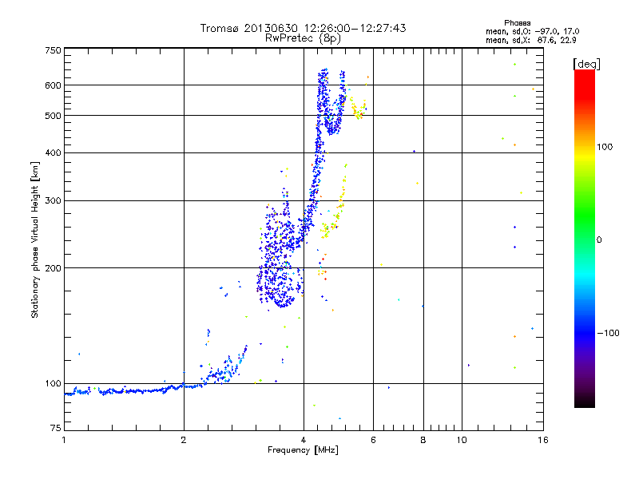Click the x-axis tick label "4"

pos(304,440)
